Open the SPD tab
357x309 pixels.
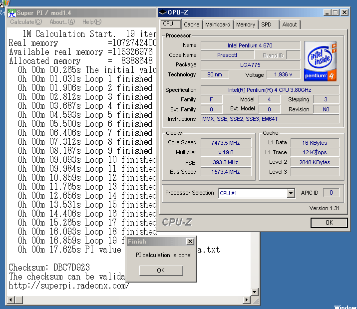[267, 24]
